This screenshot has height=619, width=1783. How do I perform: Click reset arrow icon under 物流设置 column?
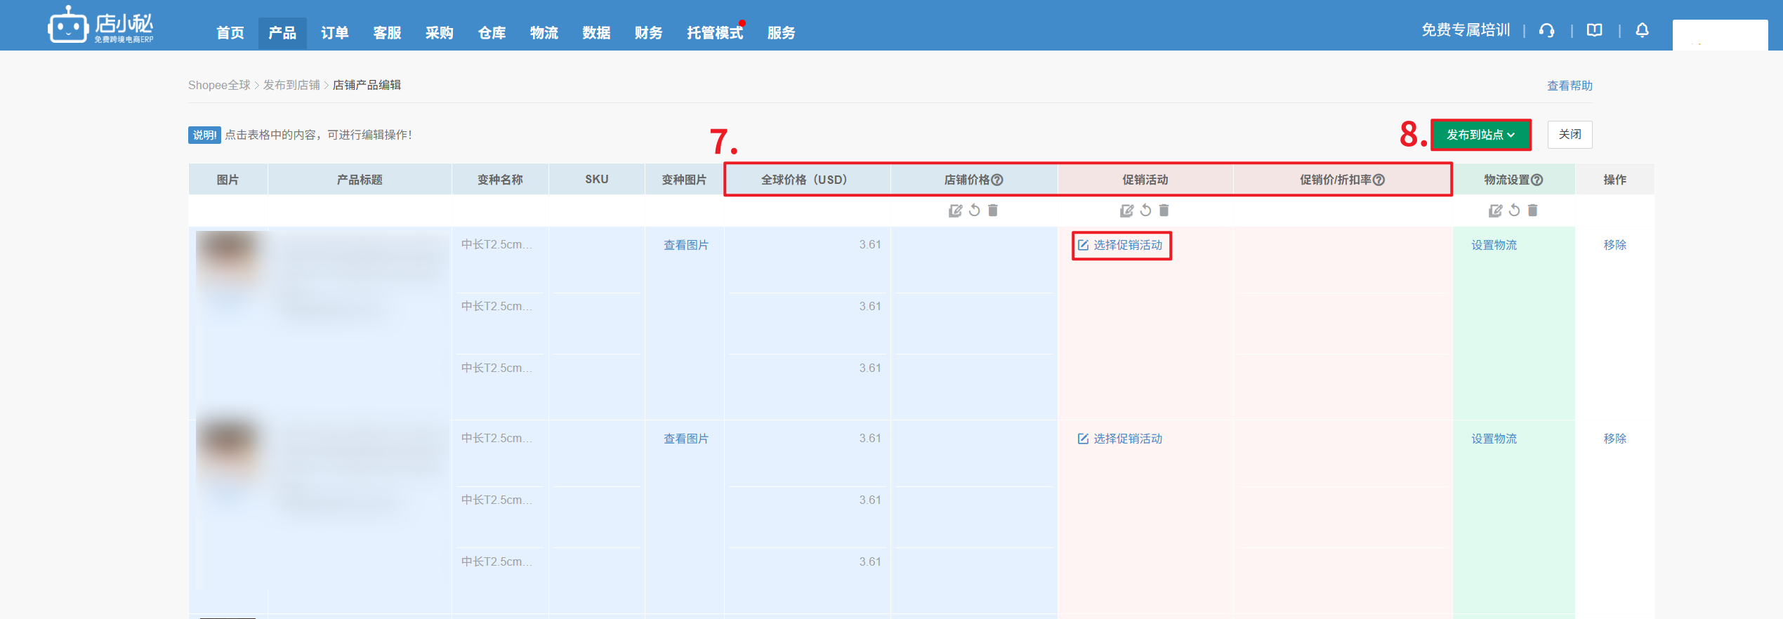point(1514,211)
